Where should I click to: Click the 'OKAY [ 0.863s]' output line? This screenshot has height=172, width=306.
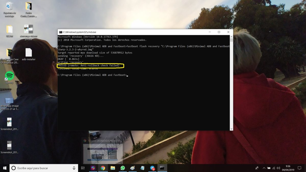tap(68, 59)
